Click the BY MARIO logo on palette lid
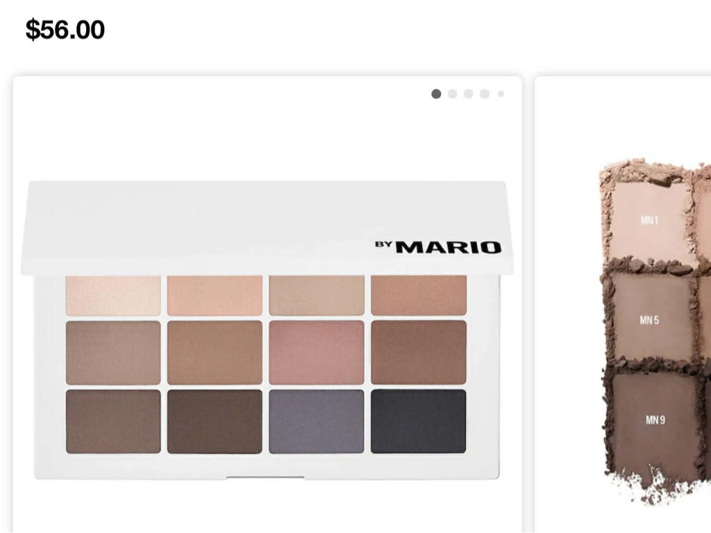 point(438,247)
